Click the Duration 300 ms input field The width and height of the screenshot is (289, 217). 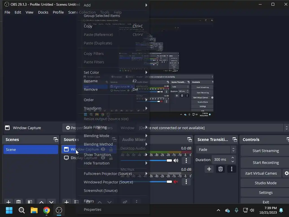(x=221, y=160)
